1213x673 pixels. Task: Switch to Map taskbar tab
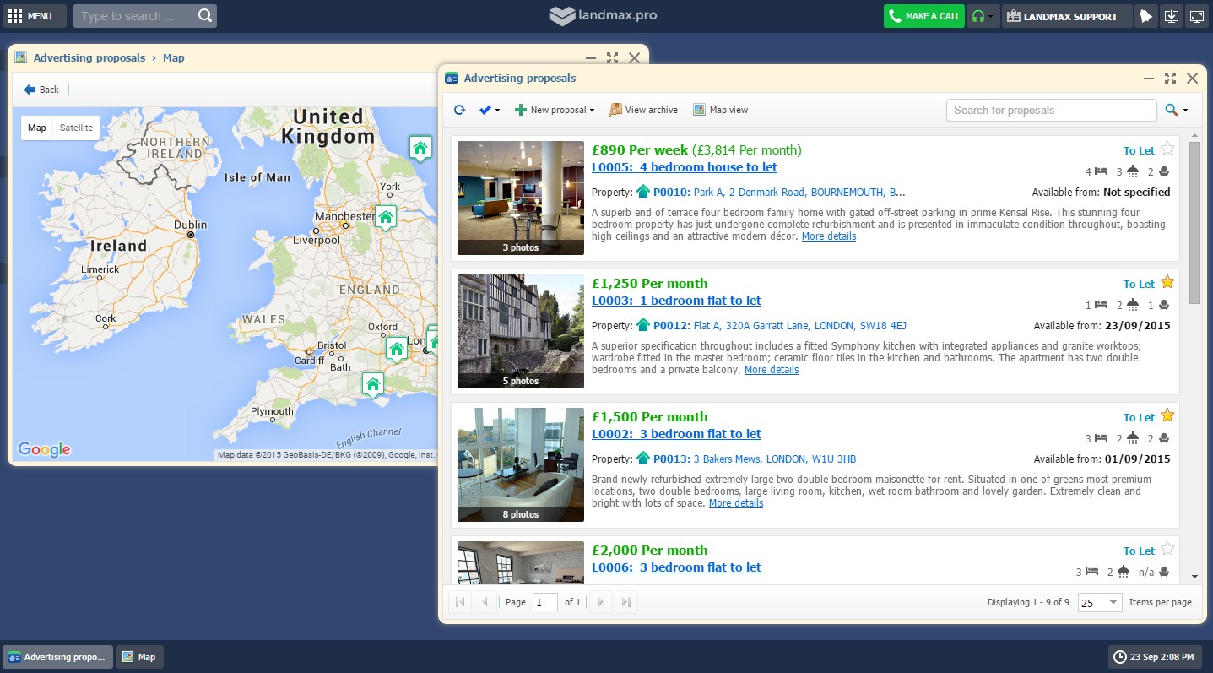pos(139,657)
